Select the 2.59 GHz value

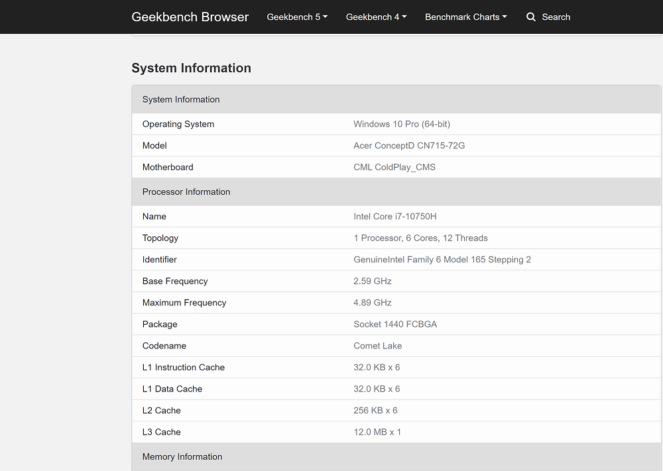pos(372,282)
